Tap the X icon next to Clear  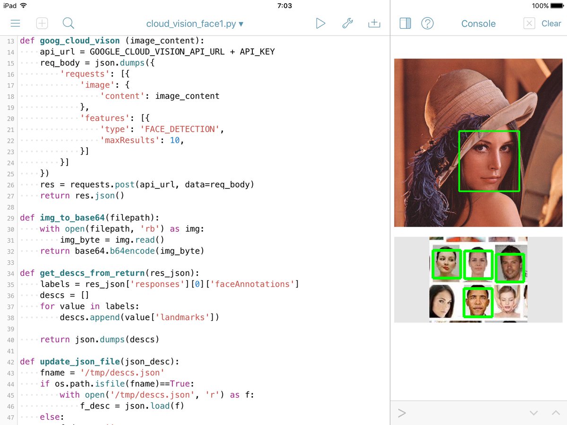pyautogui.click(x=529, y=23)
